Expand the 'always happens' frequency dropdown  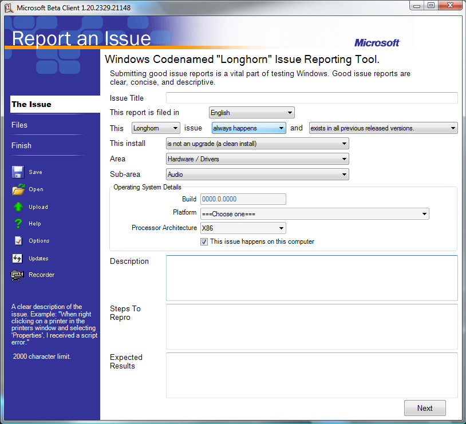pyautogui.click(x=249, y=128)
